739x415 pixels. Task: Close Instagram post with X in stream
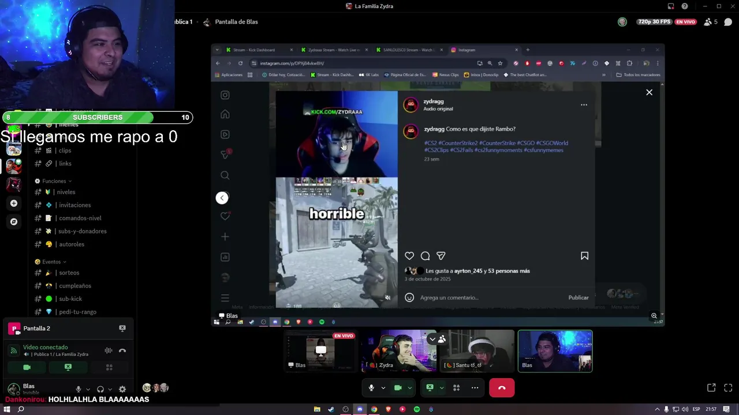coord(649,92)
